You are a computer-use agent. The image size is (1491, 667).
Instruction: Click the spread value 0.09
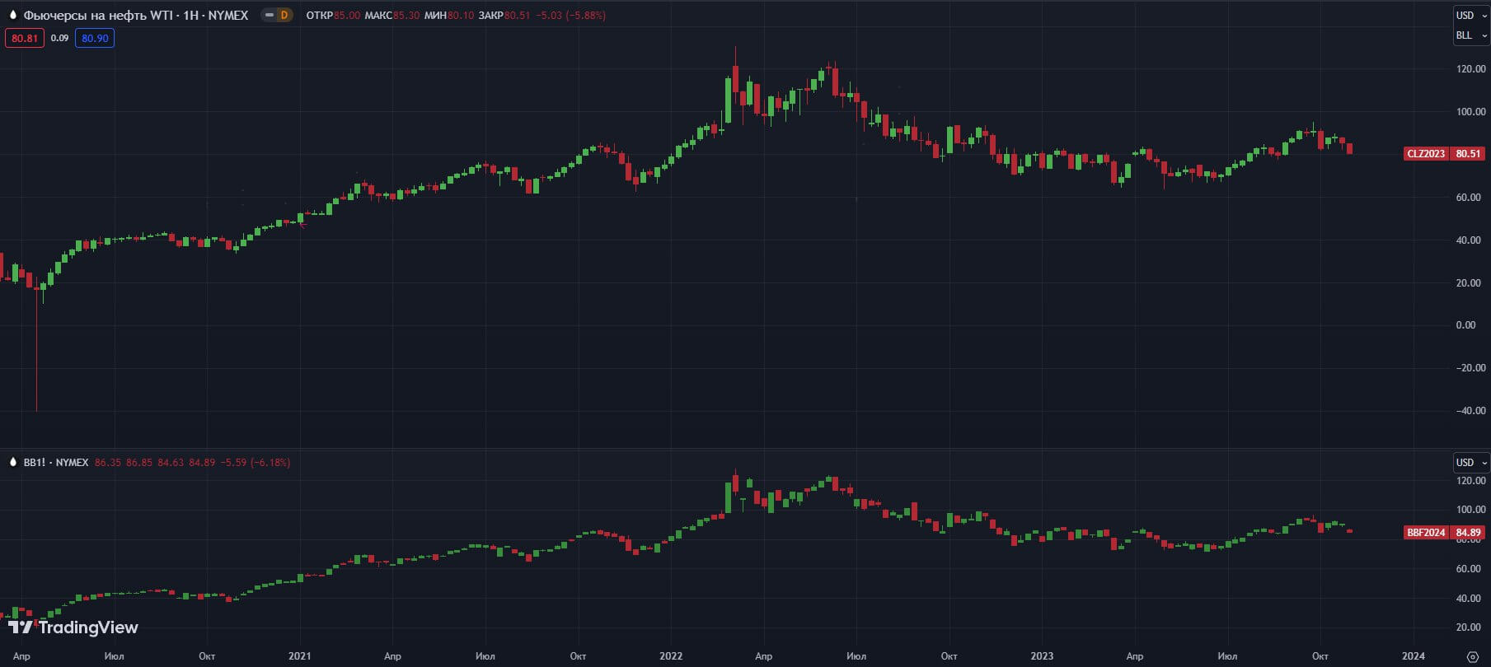tap(59, 38)
